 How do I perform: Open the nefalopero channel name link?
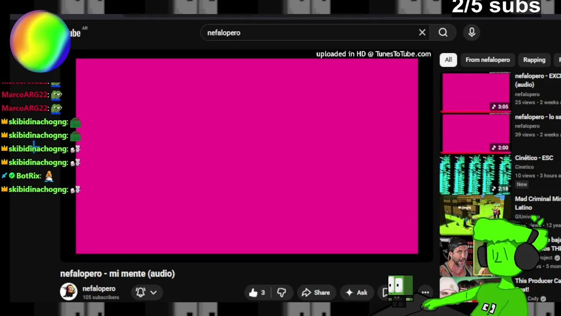[99, 289]
